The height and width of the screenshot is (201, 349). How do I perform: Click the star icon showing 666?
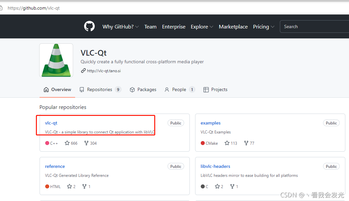[67, 143]
